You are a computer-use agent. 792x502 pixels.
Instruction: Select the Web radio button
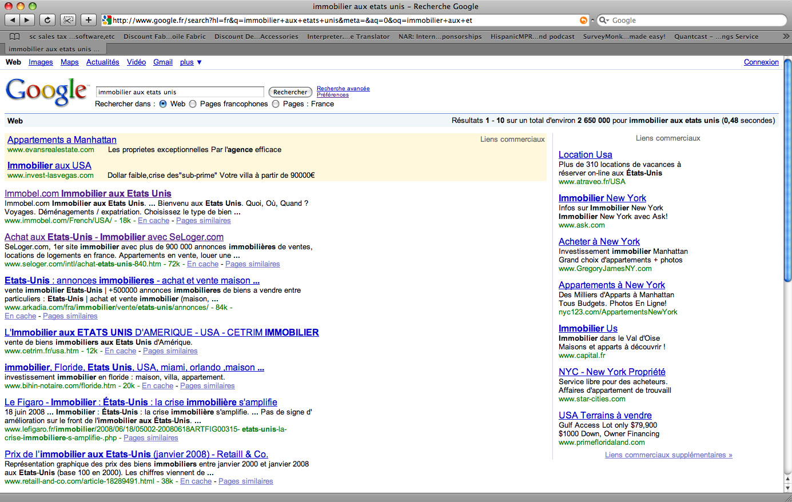click(x=163, y=104)
